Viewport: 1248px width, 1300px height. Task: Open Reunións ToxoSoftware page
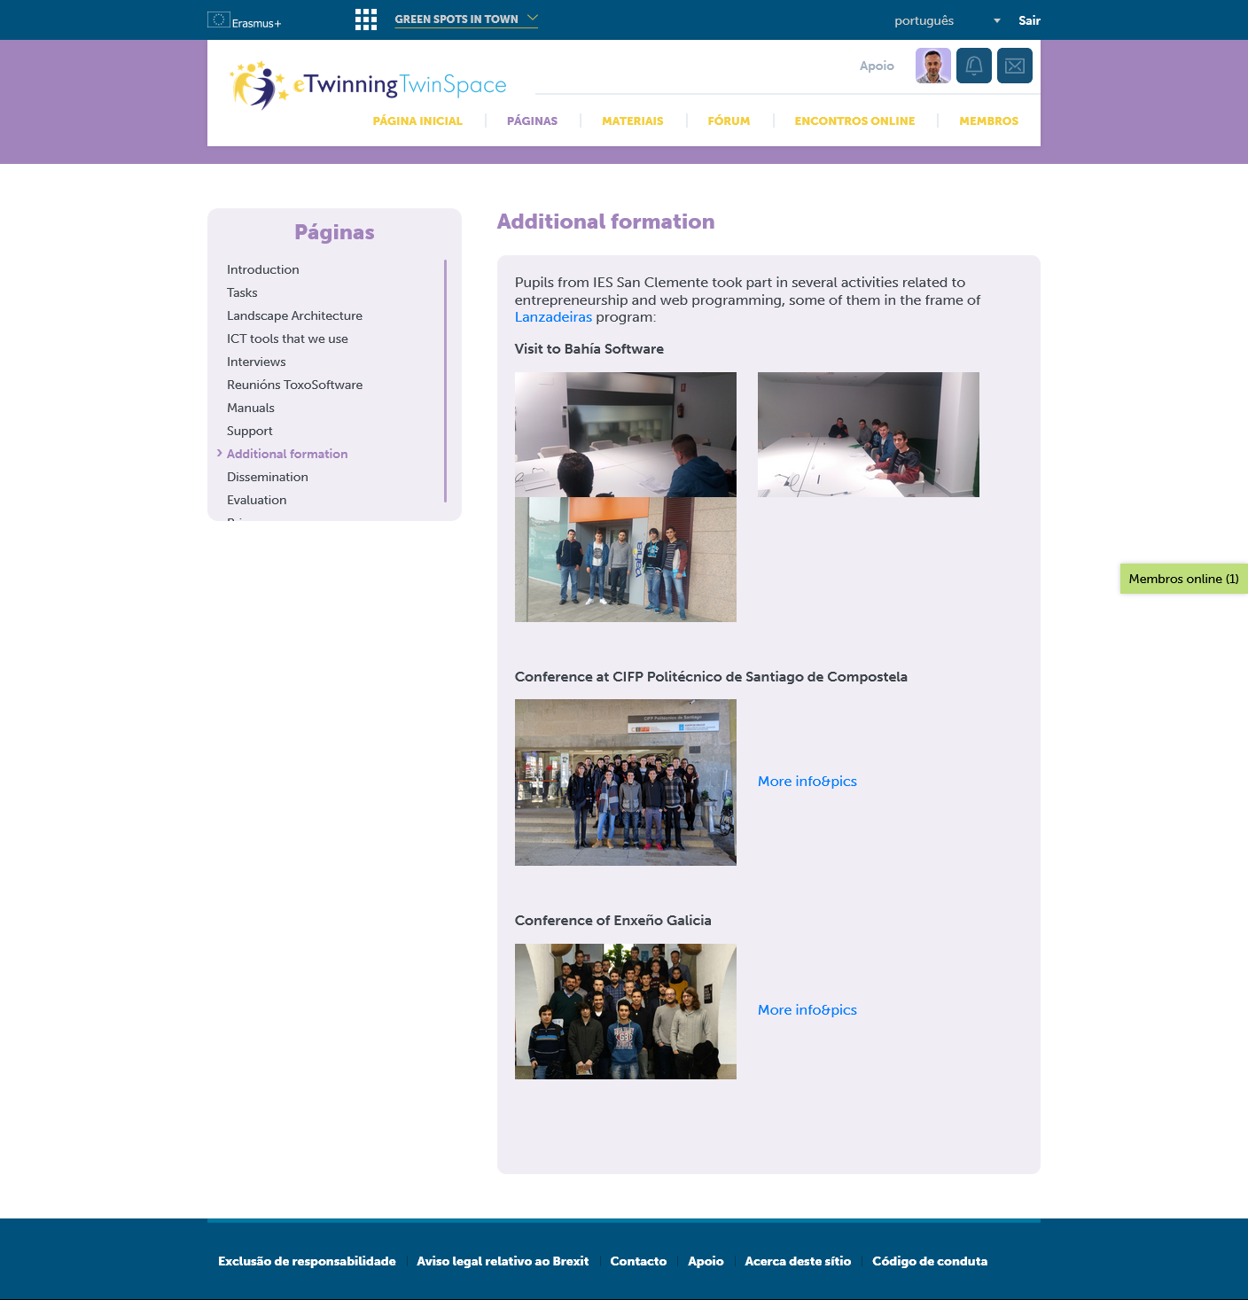tap(294, 385)
